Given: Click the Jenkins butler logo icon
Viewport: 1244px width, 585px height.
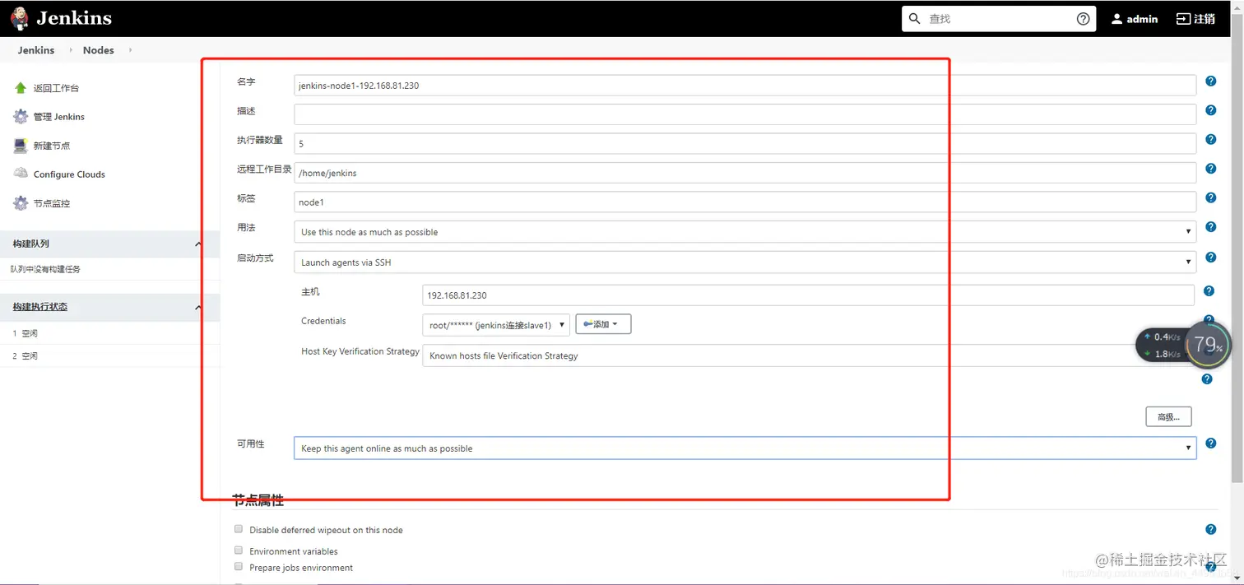Looking at the screenshot, I should click(19, 17).
